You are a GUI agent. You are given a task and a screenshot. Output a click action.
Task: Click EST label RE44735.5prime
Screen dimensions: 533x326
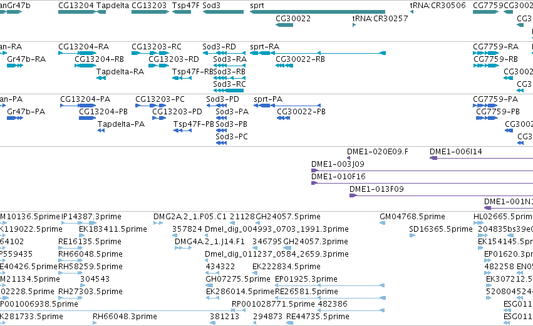coord(318,317)
